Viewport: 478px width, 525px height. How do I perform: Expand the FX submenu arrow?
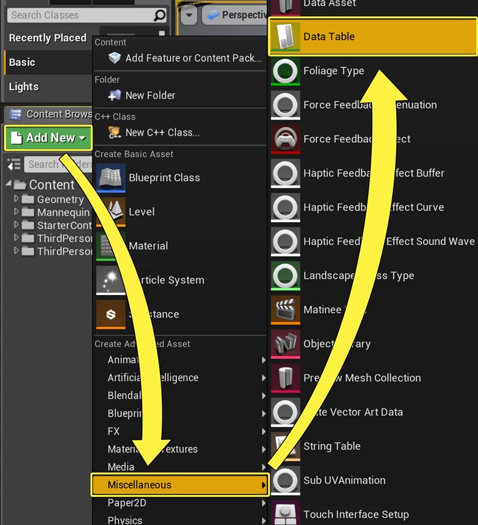(x=264, y=431)
